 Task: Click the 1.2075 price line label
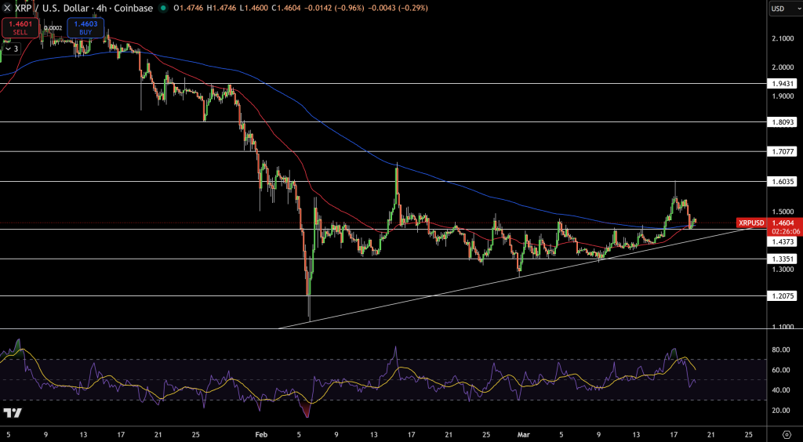[x=781, y=295]
